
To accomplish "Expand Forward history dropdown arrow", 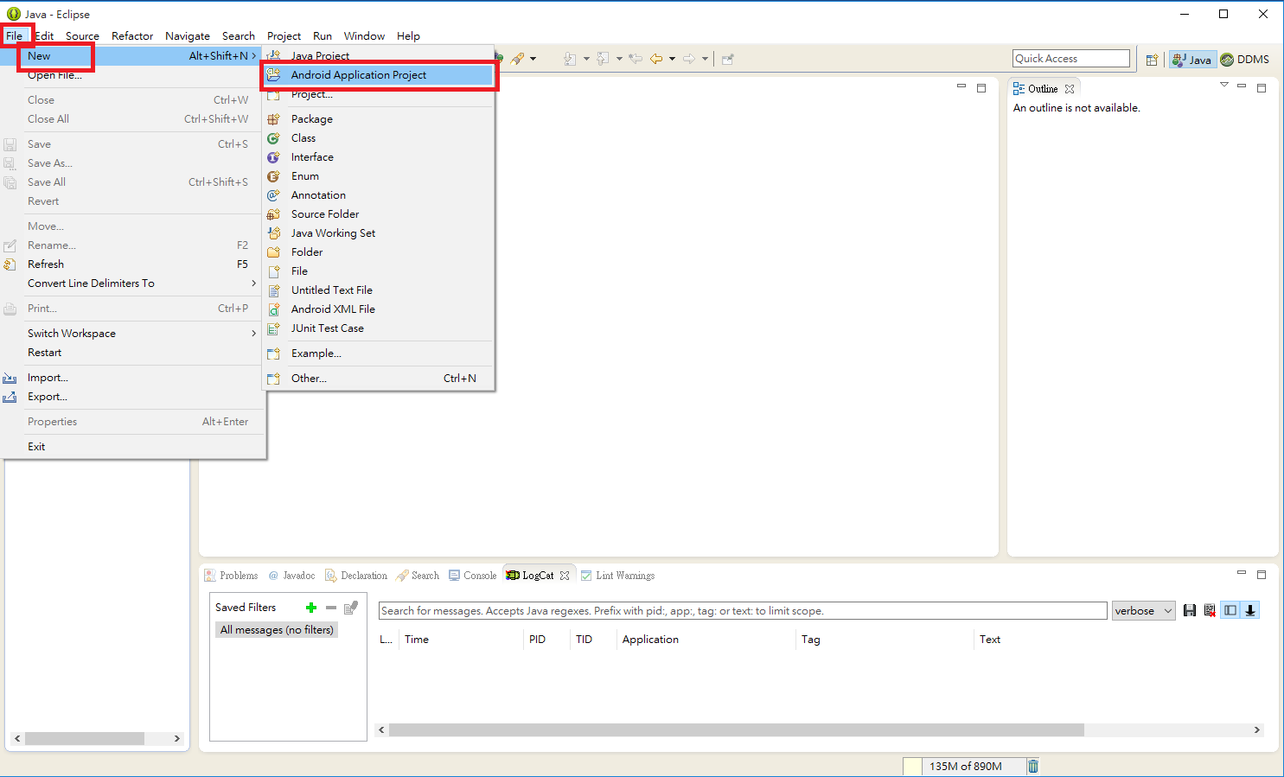I will pos(705,59).
